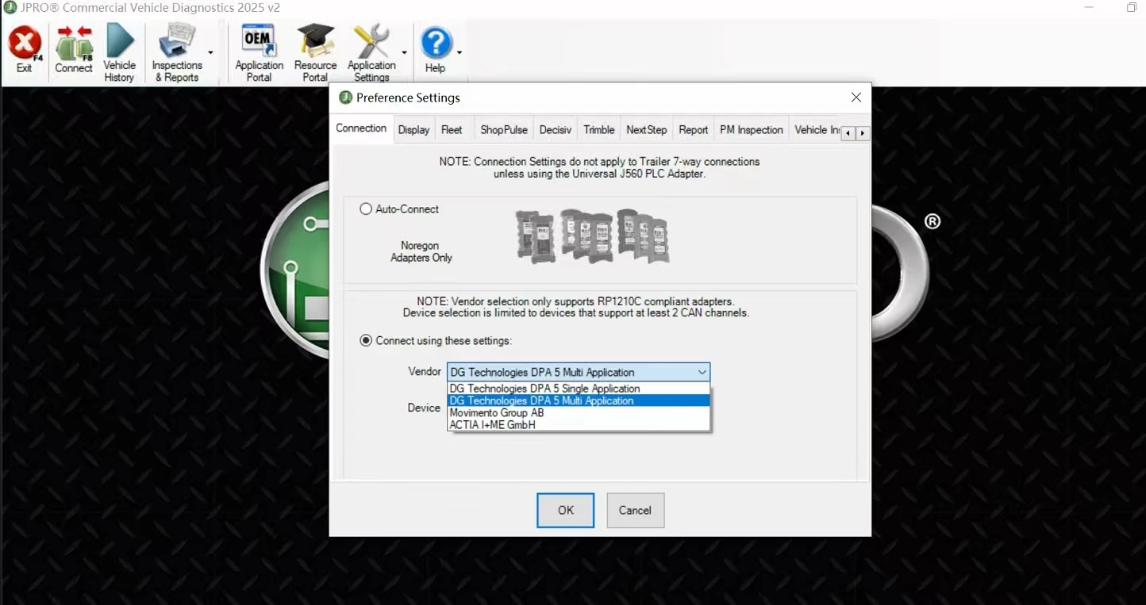Pick ACTIA I+ME GmbH from list
The image size is (1146, 605).
[493, 425]
